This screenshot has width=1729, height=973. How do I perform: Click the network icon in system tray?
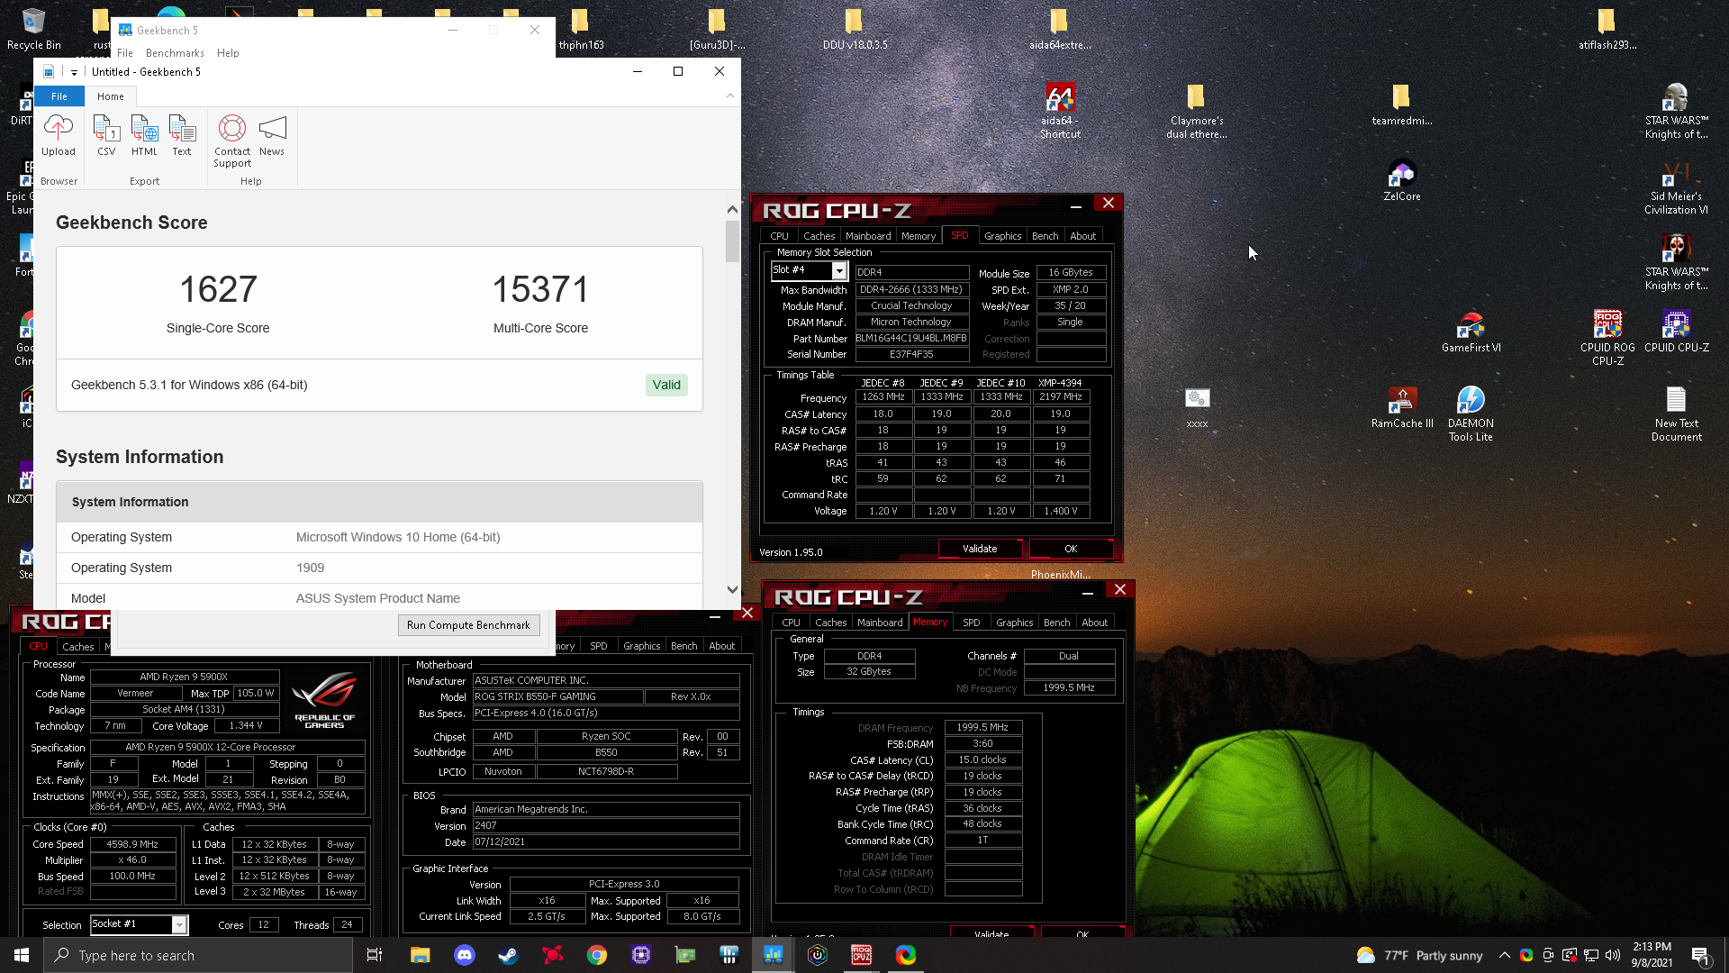click(1591, 955)
